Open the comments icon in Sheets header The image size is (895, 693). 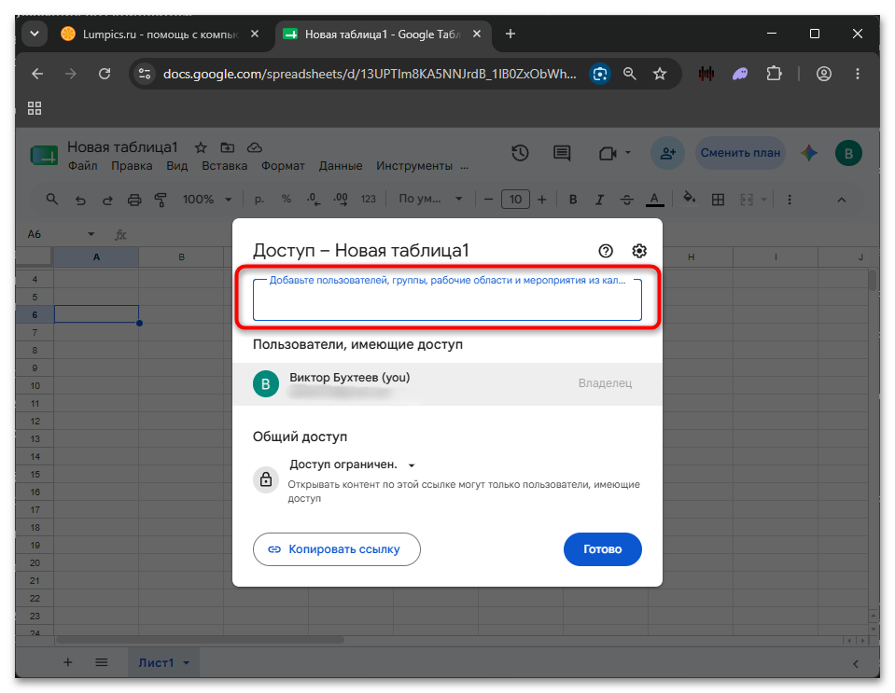pos(562,153)
